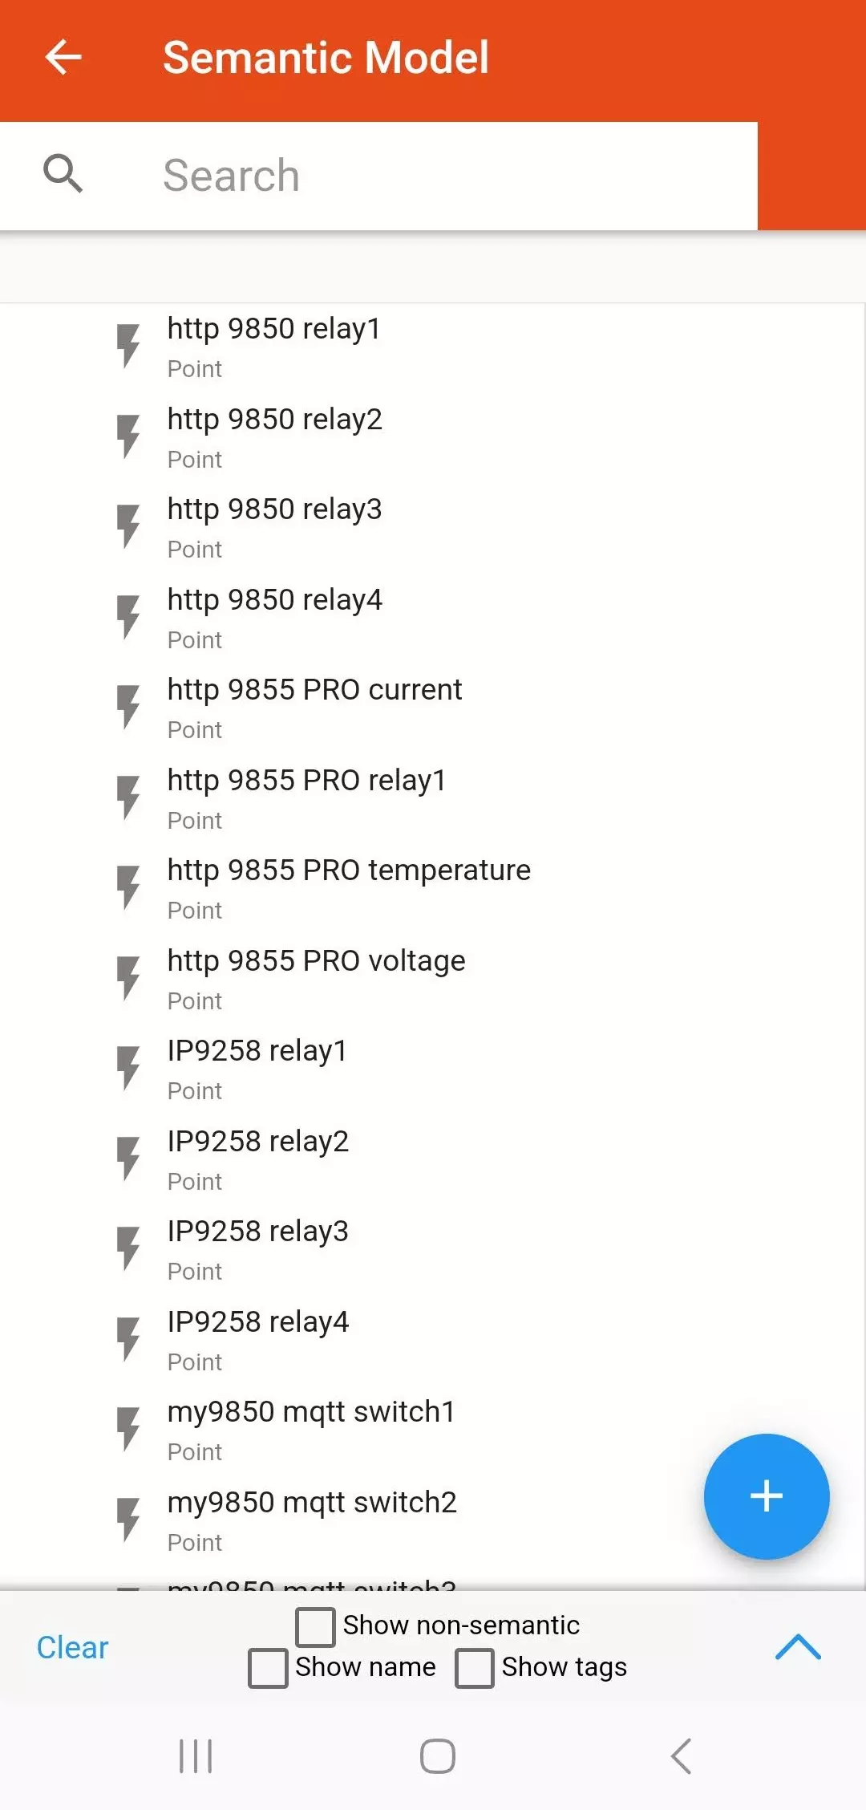Click lightning icon beside http 9855 PRO voltage

click(x=128, y=978)
